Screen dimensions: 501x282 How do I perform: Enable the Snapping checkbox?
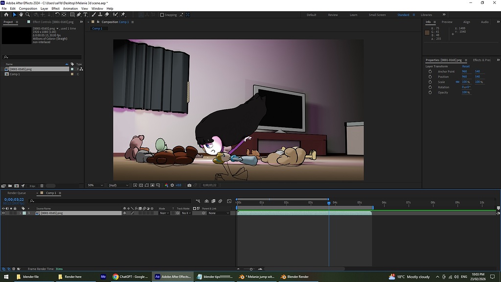point(162,15)
